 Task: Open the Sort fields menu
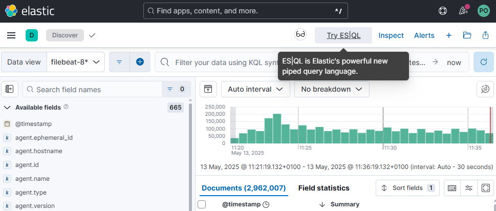tap(407, 188)
